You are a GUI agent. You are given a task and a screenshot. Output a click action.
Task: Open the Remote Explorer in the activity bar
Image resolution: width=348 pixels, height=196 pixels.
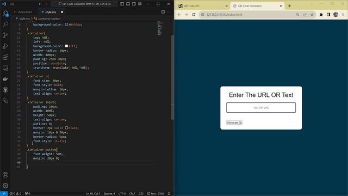[5, 68]
